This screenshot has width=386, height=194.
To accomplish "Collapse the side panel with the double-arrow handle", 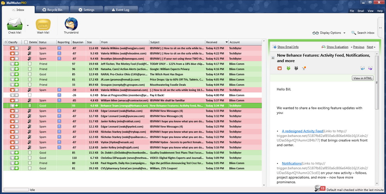I will click(x=381, y=28).
